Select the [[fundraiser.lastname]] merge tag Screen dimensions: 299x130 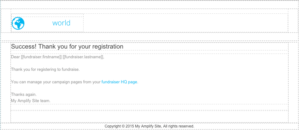[83, 57]
